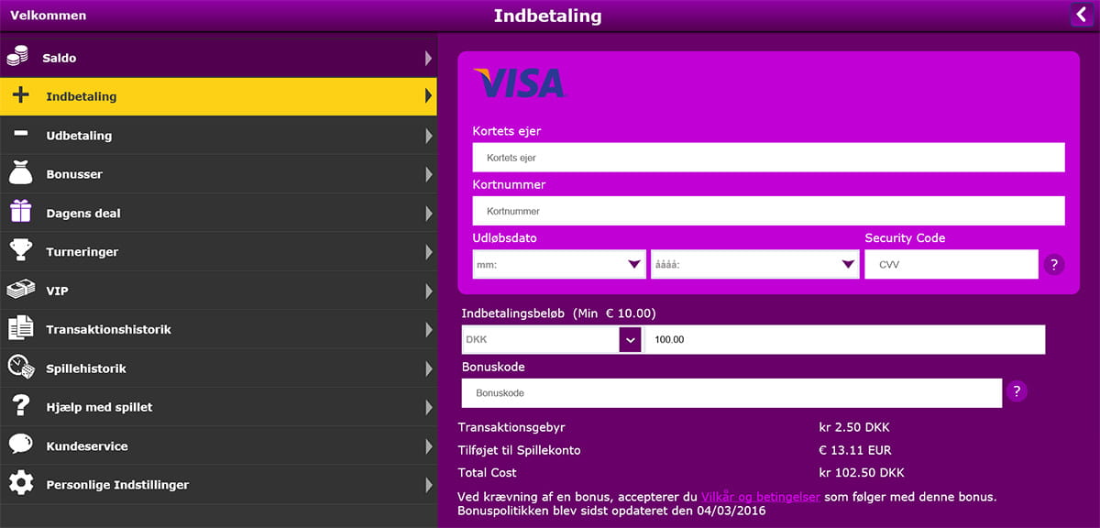Click the Velkommen header text

point(48,16)
